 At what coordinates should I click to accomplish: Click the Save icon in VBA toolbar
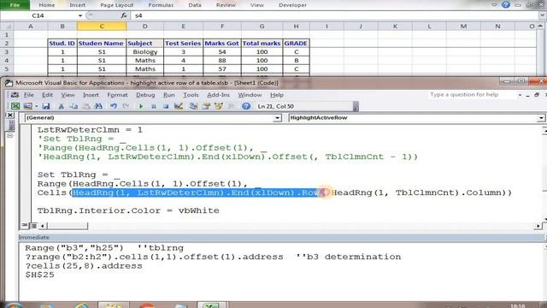[x=46, y=106]
